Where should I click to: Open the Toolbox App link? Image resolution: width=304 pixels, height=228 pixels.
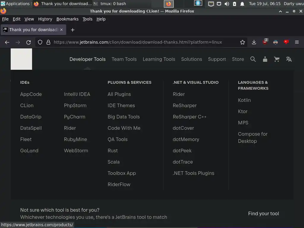click(122, 173)
